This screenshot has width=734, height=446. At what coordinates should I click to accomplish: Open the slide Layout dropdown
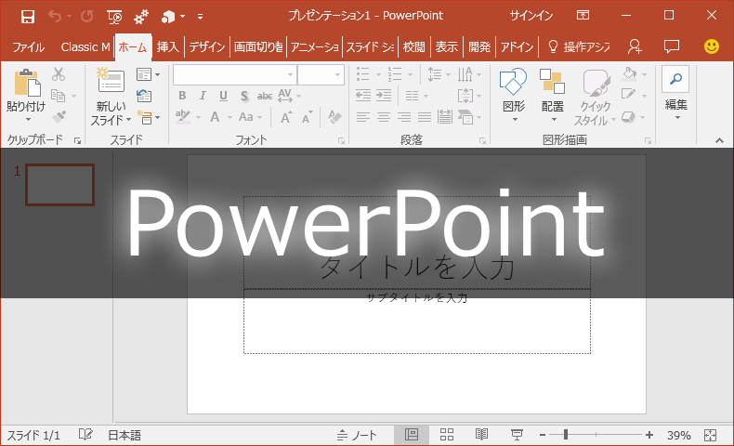(148, 74)
